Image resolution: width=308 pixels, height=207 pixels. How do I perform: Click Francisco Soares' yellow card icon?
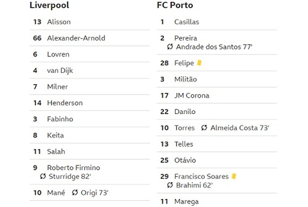click(x=234, y=176)
